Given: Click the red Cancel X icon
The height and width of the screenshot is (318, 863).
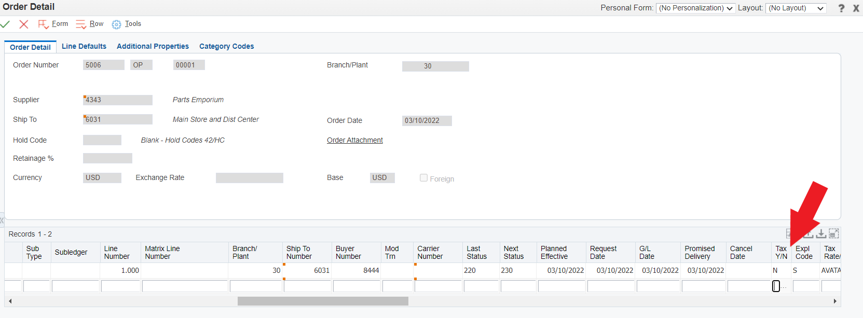Looking at the screenshot, I should [23, 24].
